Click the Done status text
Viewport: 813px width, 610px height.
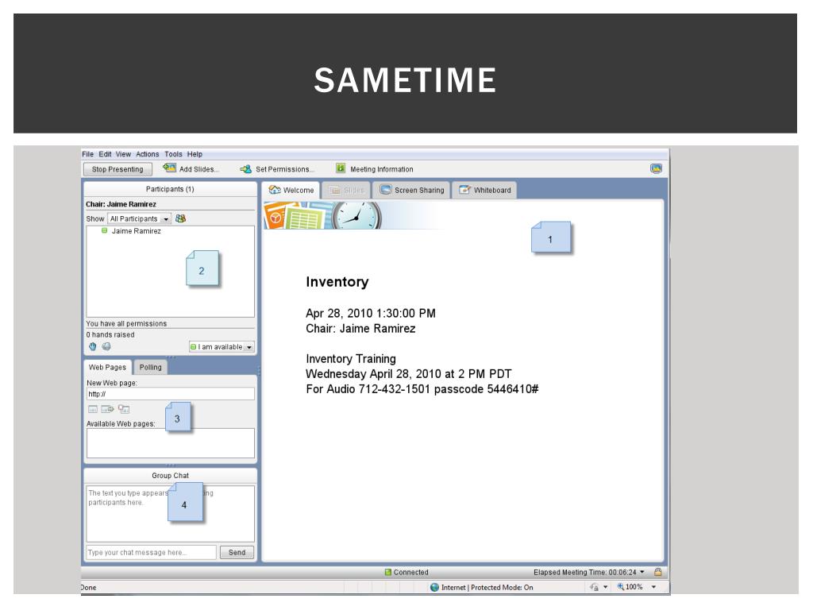88,587
